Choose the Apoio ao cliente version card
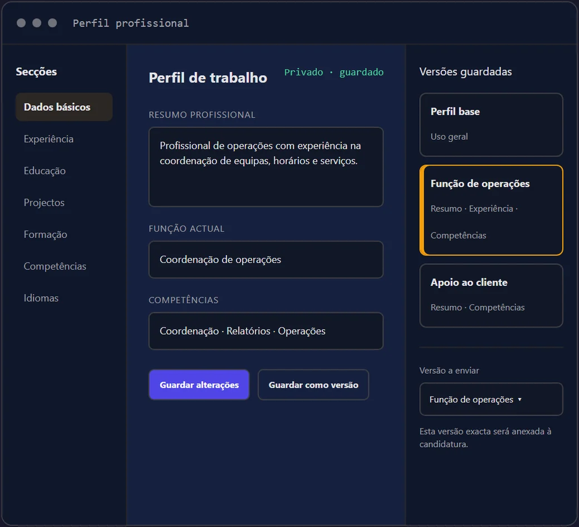579x527 pixels. (x=491, y=295)
